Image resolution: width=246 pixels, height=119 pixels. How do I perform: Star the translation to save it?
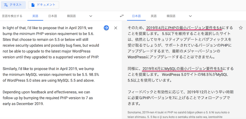tap(240, 28)
